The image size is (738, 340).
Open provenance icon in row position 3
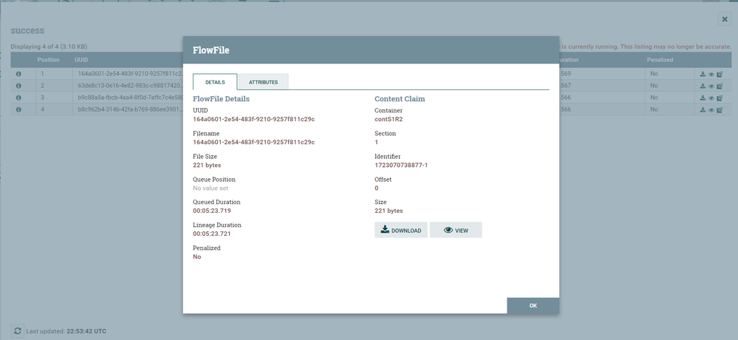(x=720, y=98)
